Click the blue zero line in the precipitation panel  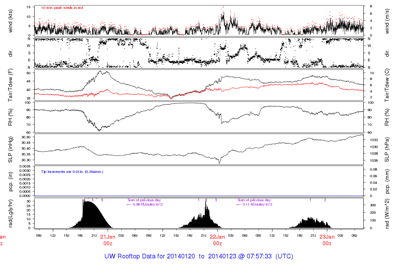(x=199, y=195)
